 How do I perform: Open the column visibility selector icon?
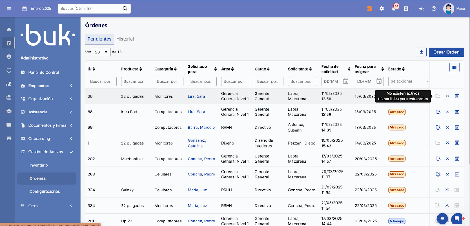tap(454, 68)
